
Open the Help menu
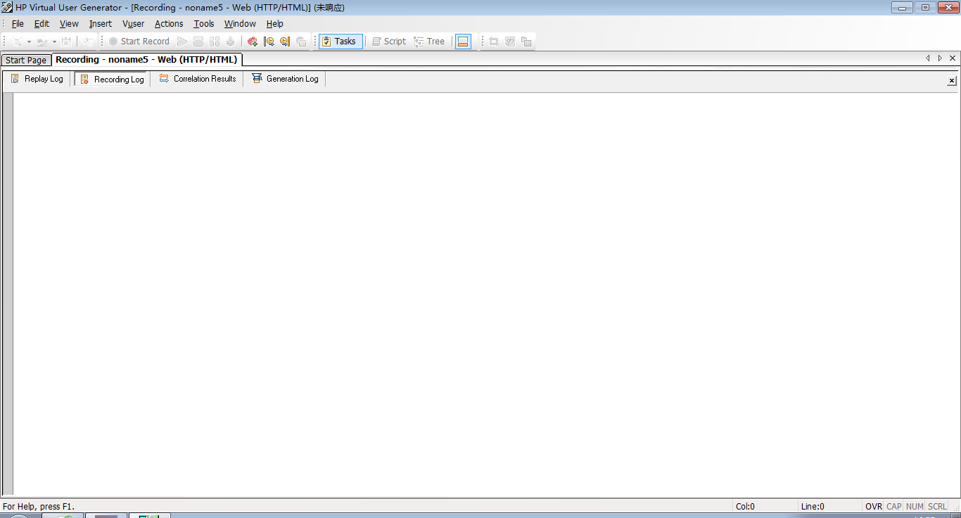coord(274,24)
